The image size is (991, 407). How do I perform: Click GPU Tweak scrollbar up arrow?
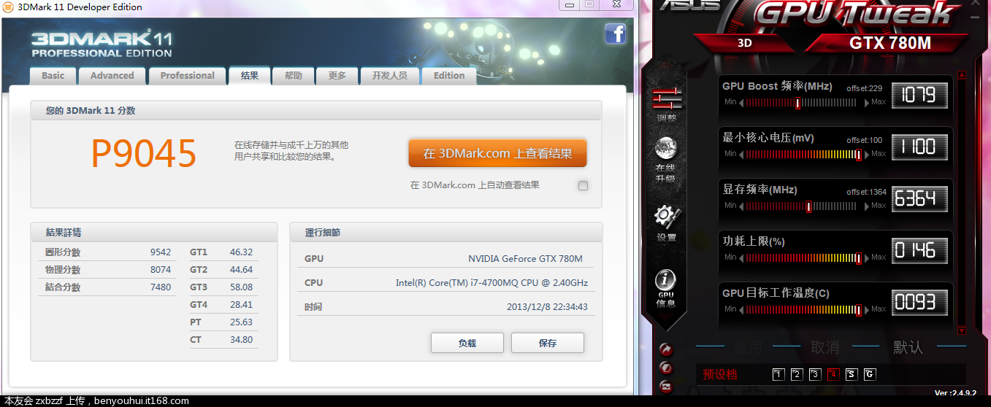point(961,74)
